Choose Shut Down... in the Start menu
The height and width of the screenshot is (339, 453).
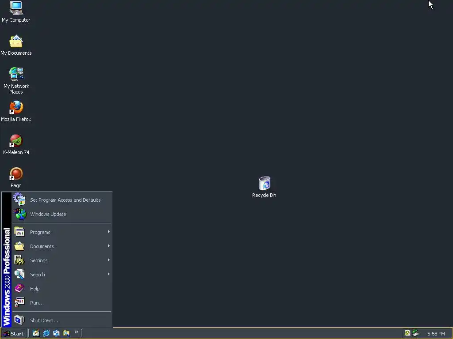click(x=61, y=320)
